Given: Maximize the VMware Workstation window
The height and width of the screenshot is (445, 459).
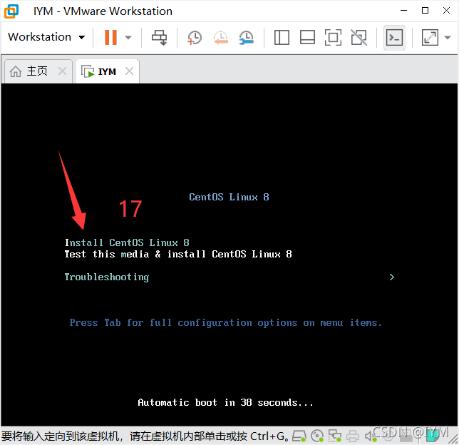Looking at the screenshot, I should click(425, 11).
